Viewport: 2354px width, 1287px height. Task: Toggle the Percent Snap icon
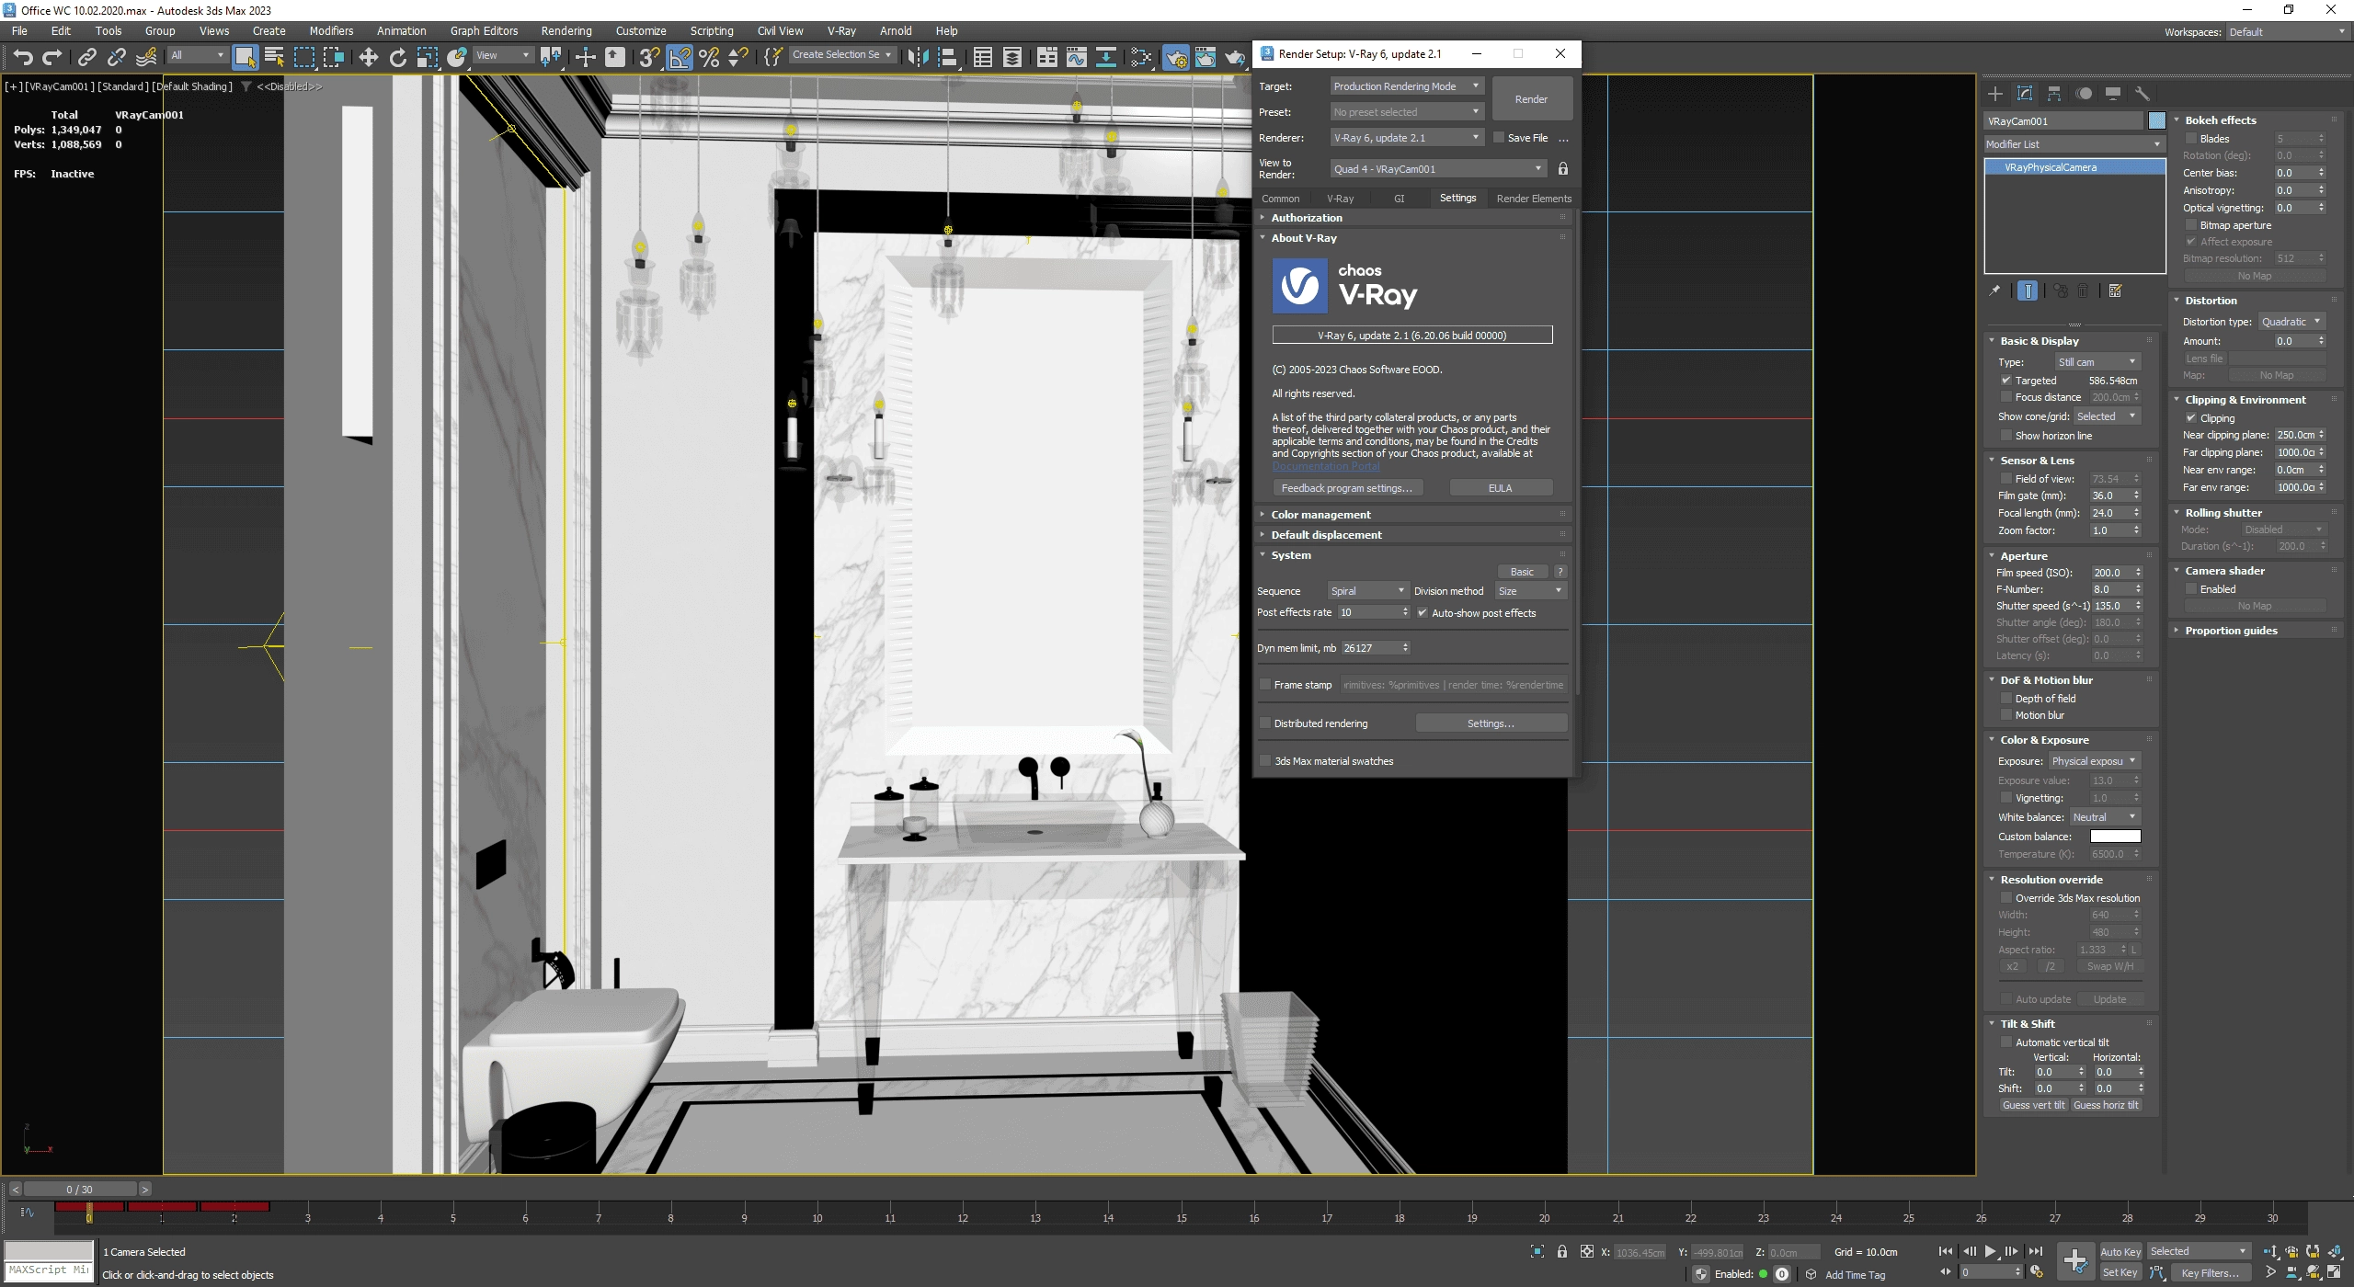[709, 58]
